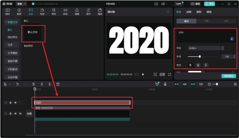Toggle underline U text style
The image size is (239, 138).
[x=198, y=65]
